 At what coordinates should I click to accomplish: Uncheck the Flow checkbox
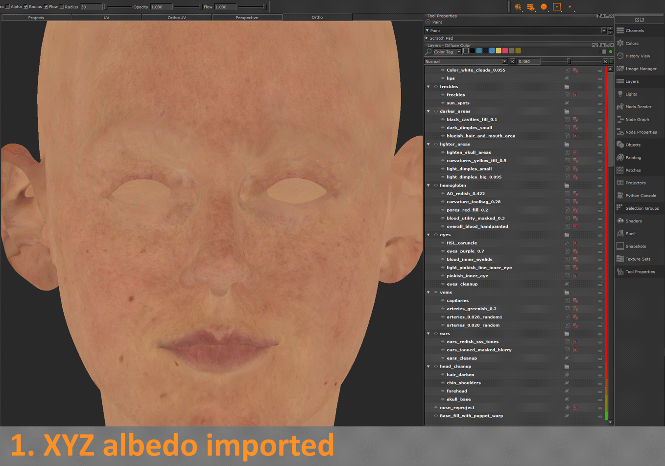[46, 7]
